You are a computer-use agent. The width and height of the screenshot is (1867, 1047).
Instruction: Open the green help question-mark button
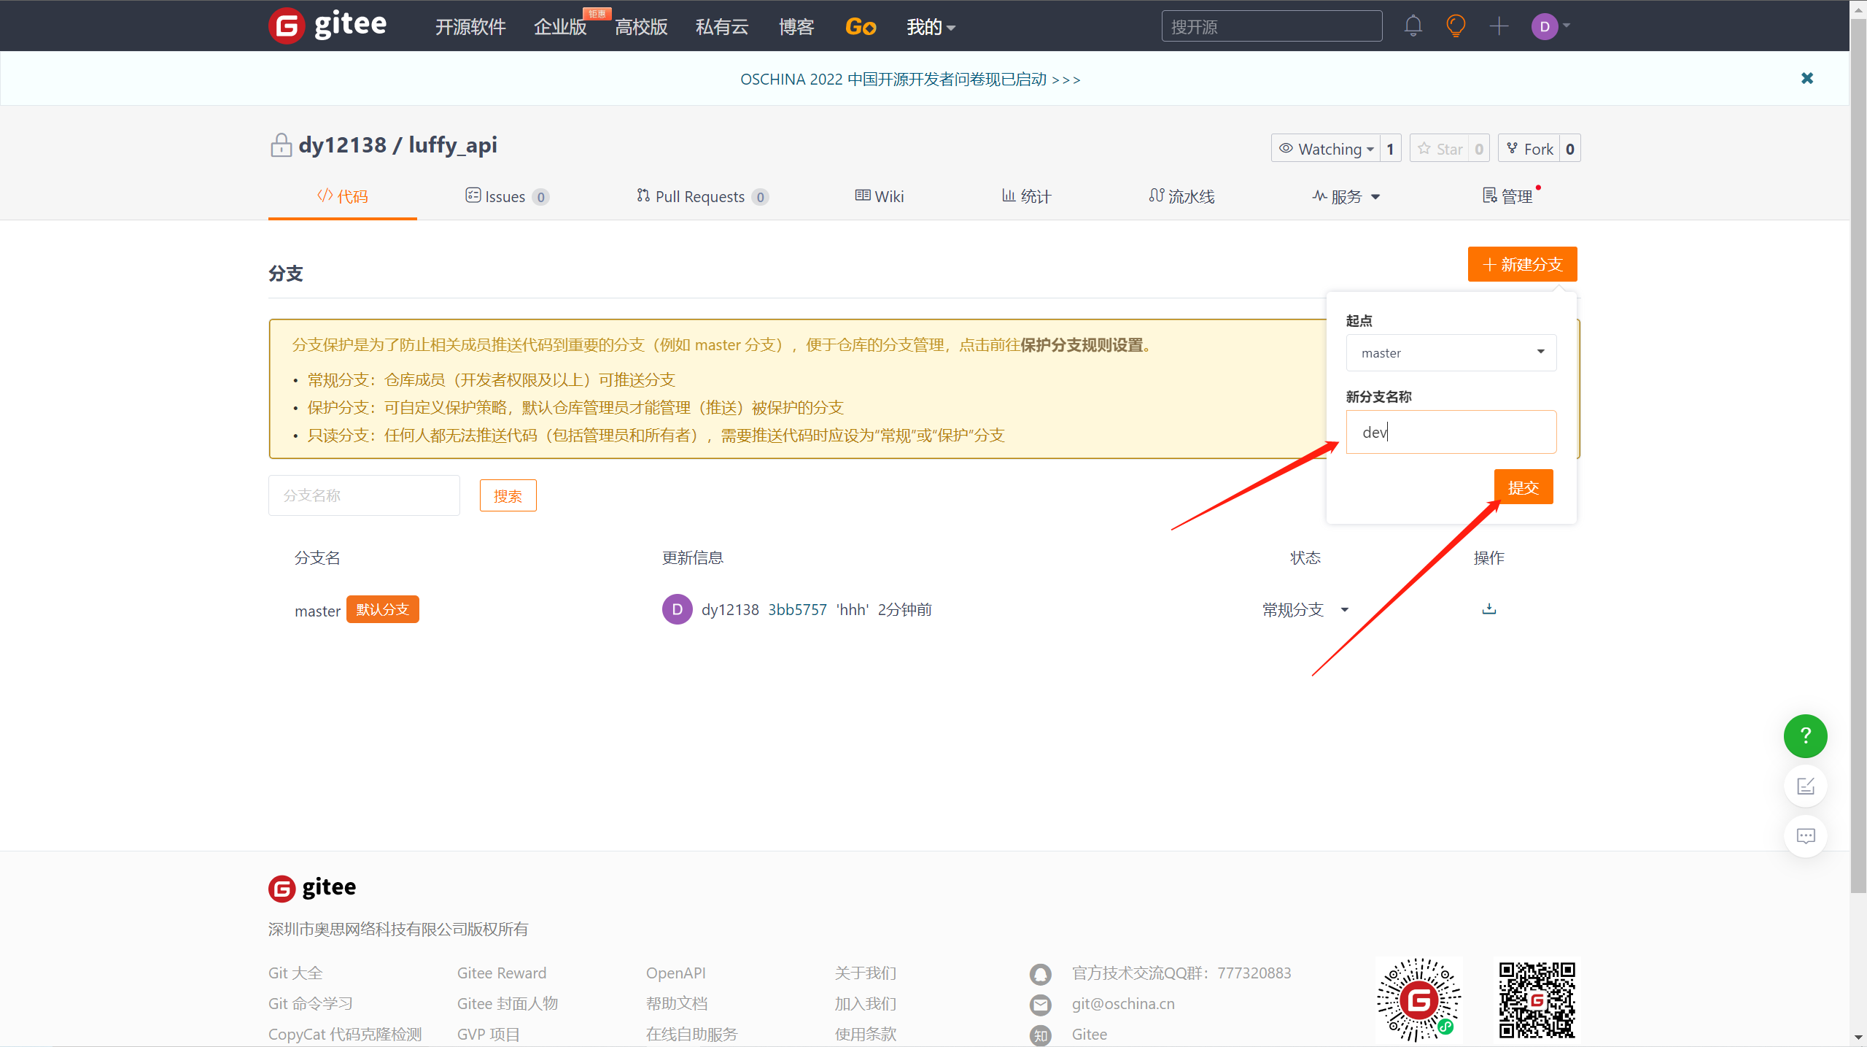1805,735
